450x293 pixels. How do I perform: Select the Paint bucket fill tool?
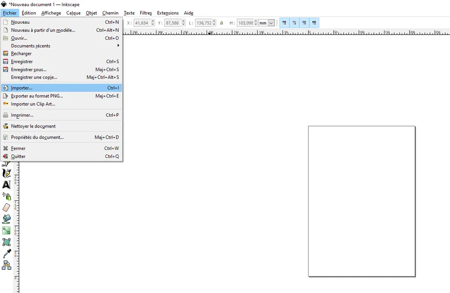tap(6, 219)
